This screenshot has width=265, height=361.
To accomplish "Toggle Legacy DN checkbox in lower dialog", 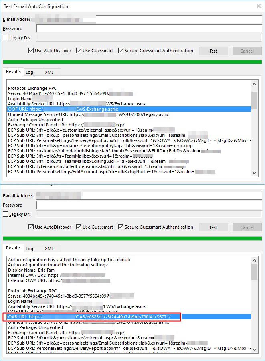I will (x=6, y=214).
